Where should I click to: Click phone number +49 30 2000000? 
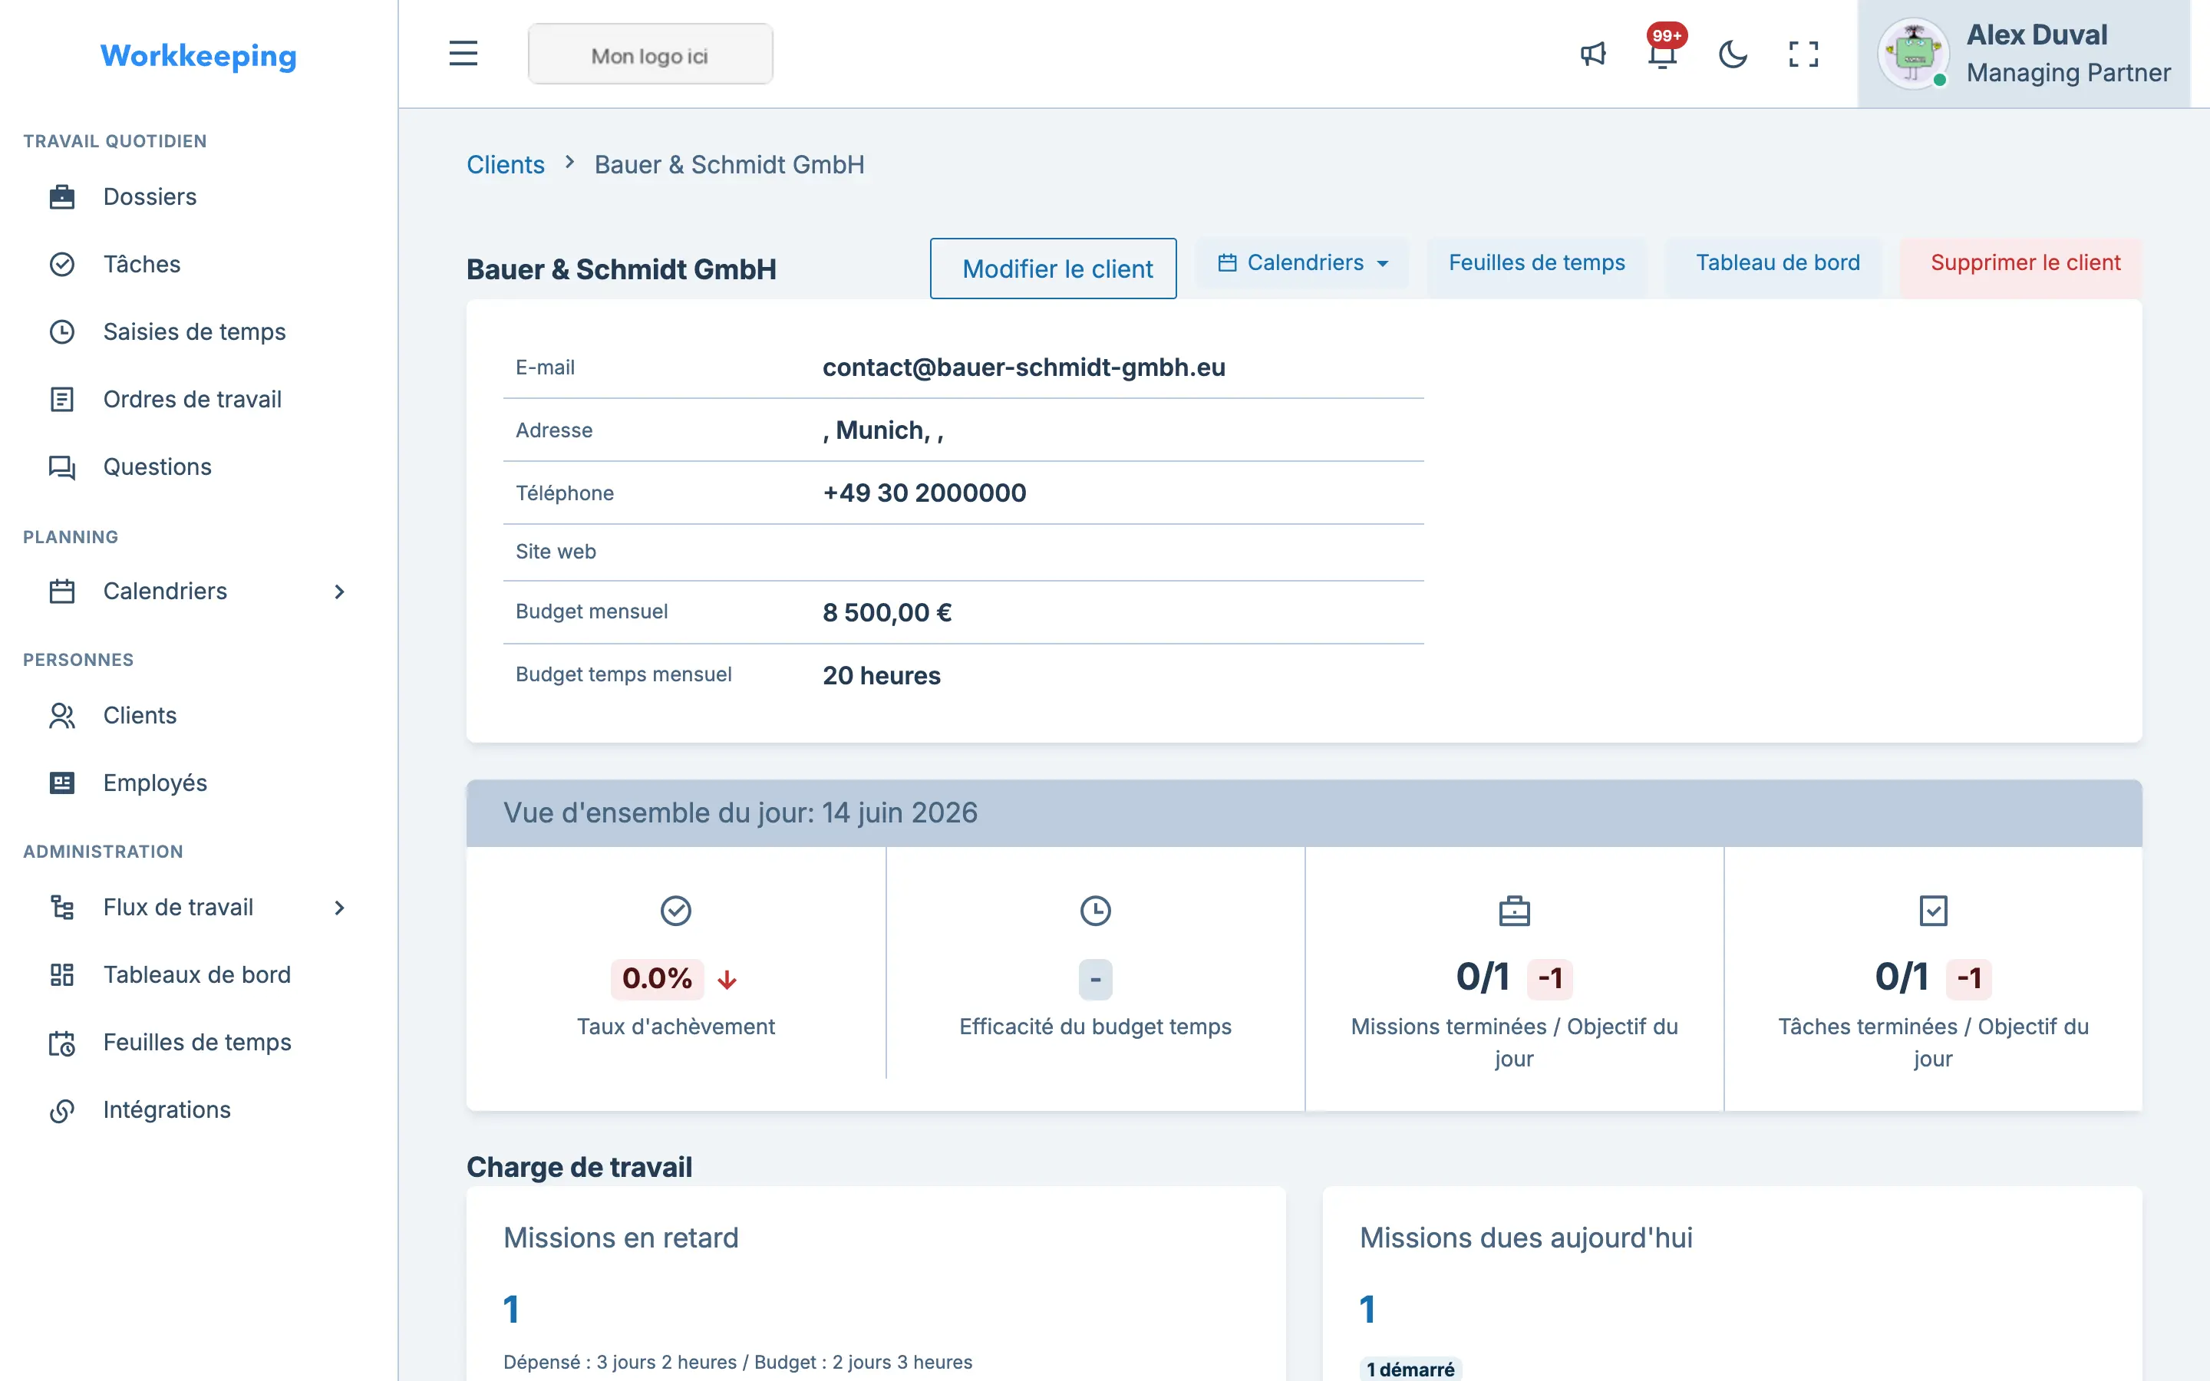pos(924,493)
